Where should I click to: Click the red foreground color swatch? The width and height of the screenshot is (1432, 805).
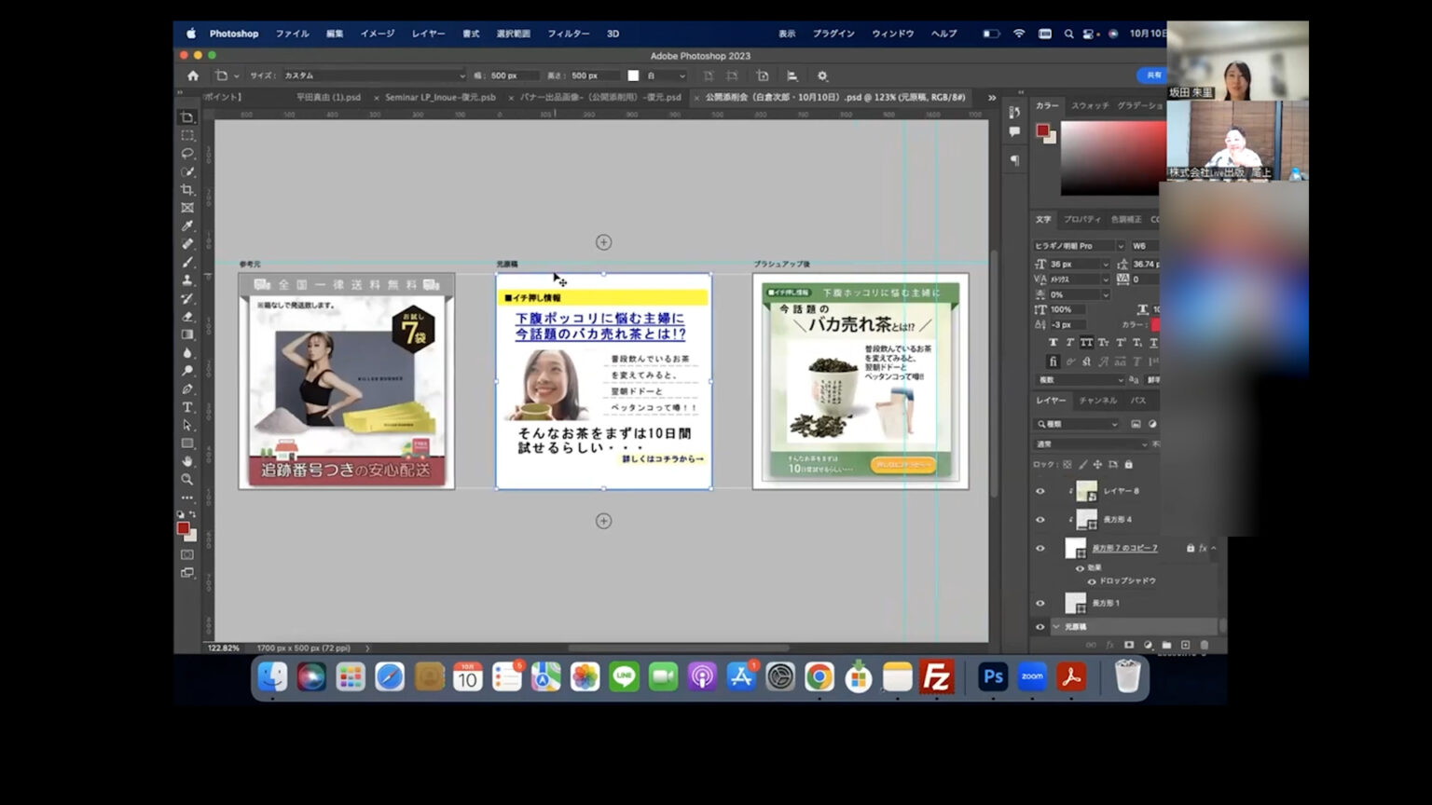183,528
